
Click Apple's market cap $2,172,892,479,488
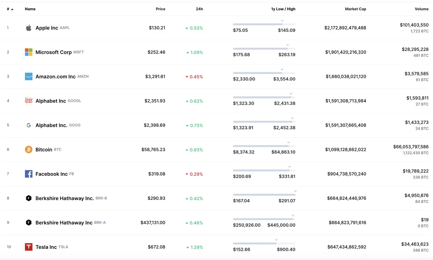pyautogui.click(x=345, y=28)
